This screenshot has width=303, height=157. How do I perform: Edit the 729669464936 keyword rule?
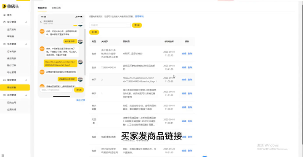(184, 67)
